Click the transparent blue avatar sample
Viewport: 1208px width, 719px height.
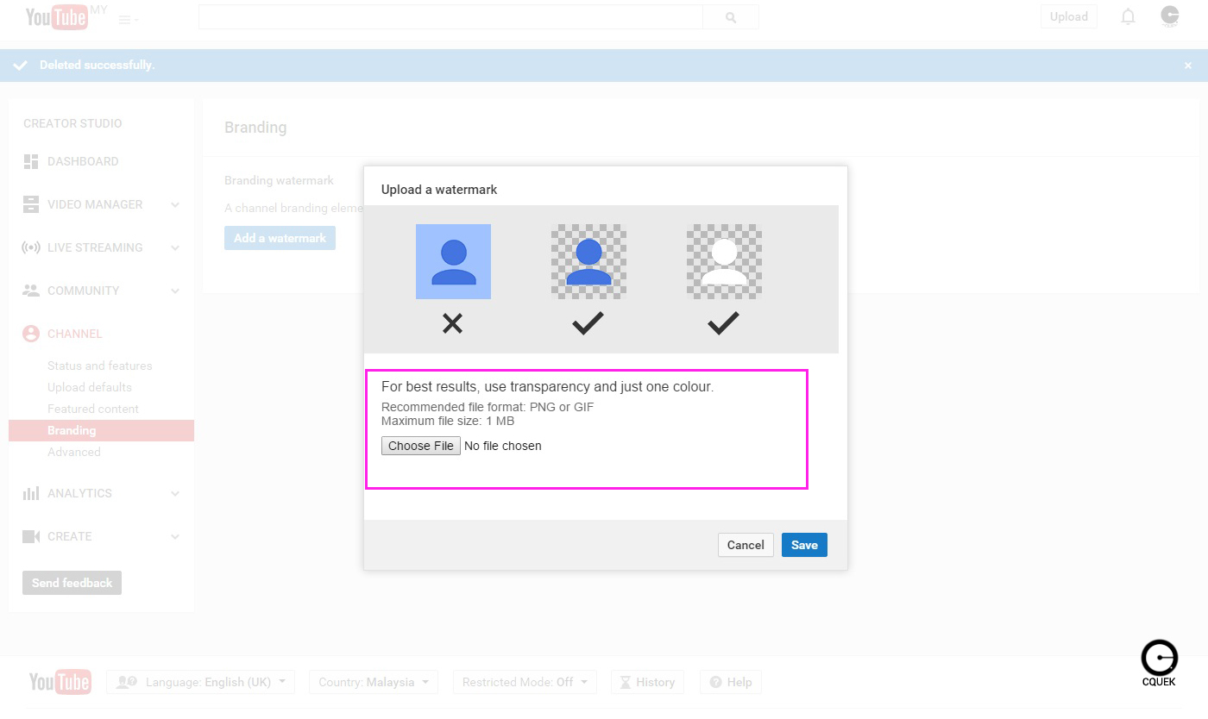coord(588,261)
